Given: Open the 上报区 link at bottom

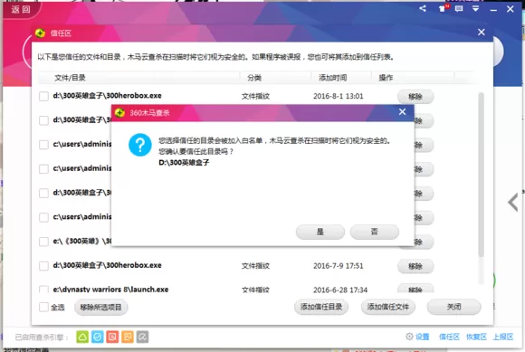Looking at the screenshot, I should tap(503, 337).
